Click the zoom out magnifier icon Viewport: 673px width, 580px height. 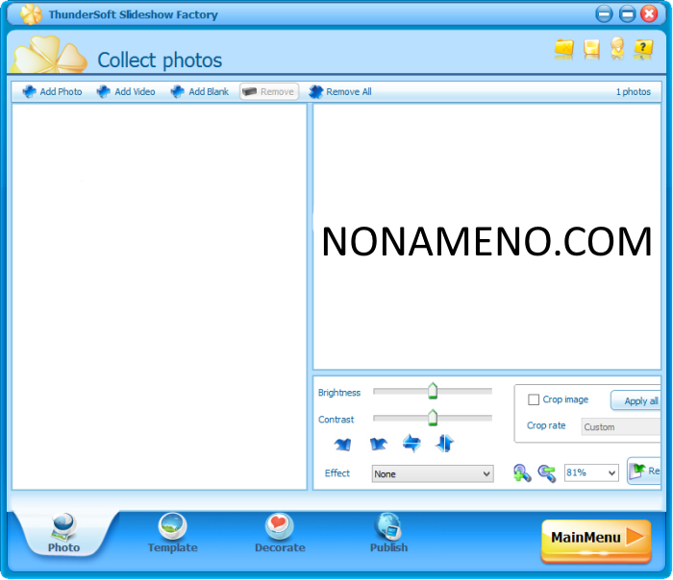546,472
